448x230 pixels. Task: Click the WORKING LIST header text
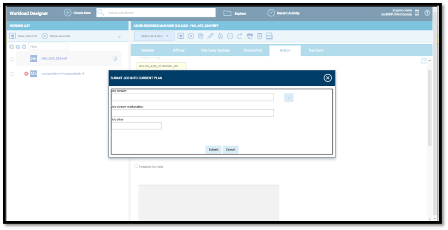(20, 26)
